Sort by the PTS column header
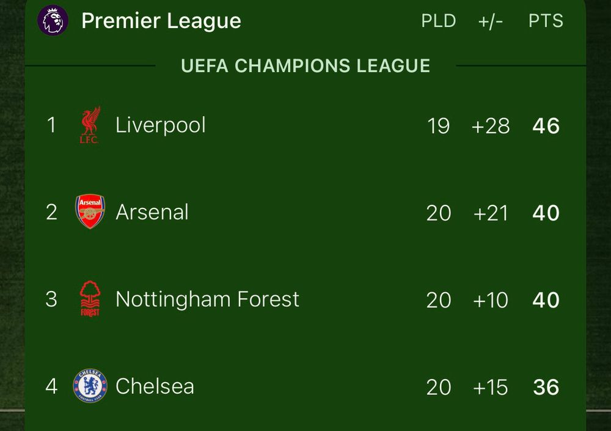Viewport: 611px width, 431px height. pyautogui.click(x=546, y=21)
